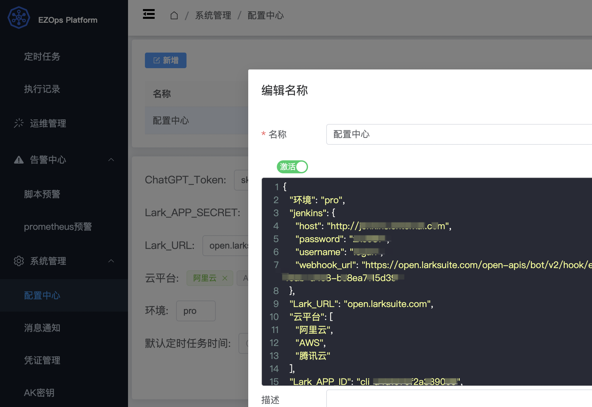Collapse sidebar with the menu fold icon

(149, 14)
